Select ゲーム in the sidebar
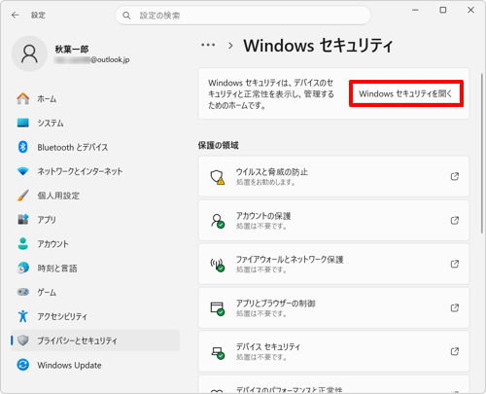 (95, 292)
